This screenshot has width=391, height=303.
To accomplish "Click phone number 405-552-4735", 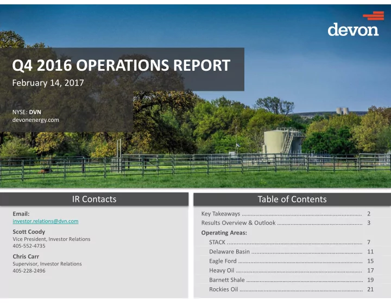I will pos(29,246).
